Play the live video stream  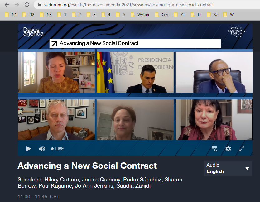pos(29,149)
